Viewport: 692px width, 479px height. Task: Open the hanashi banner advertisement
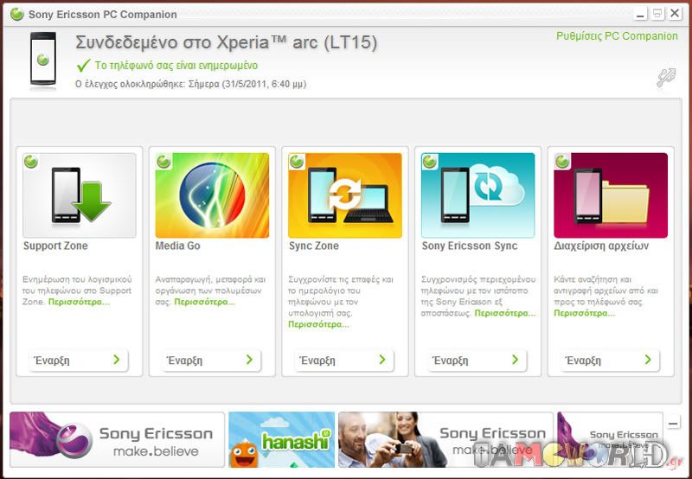281,440
